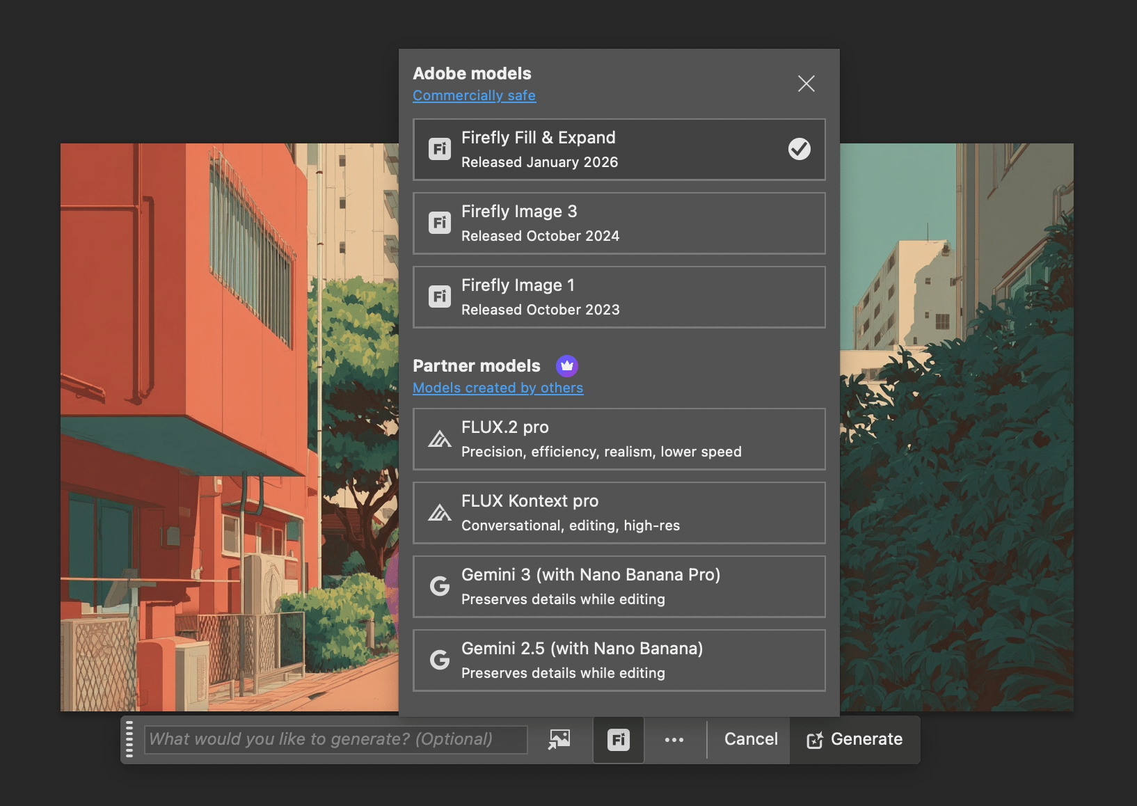Click the reference image icon in taskbar
The width and height of the screenshot is (1137, 806).
[x=559, y=739]
